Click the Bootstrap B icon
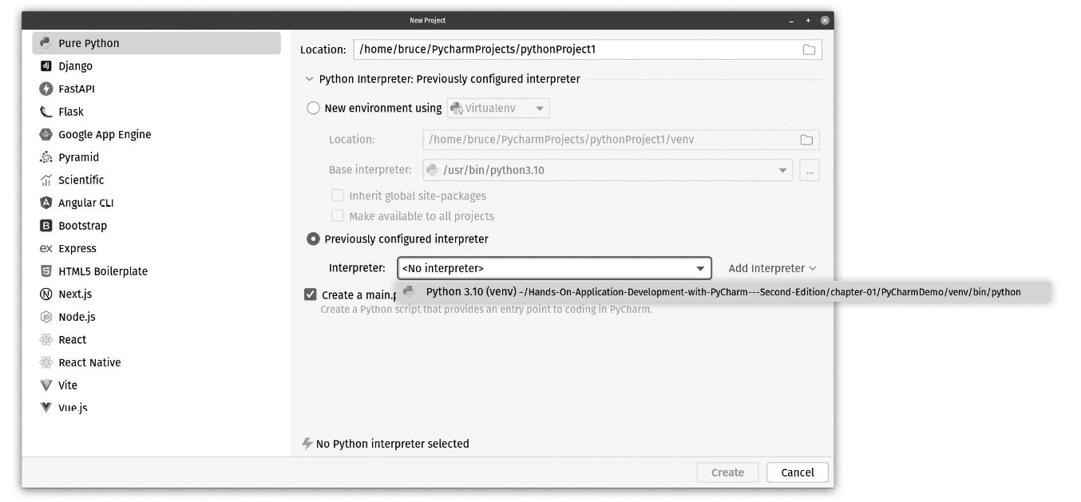Image resolution: width=1081 pixels, height=502 pixels. pos(46,226)
